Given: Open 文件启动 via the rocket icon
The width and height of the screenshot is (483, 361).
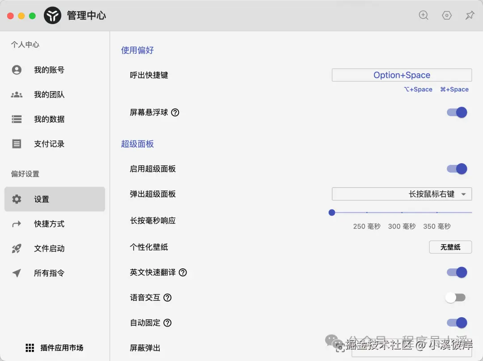Looking at the screenshot, I should [x=16, y=248].
